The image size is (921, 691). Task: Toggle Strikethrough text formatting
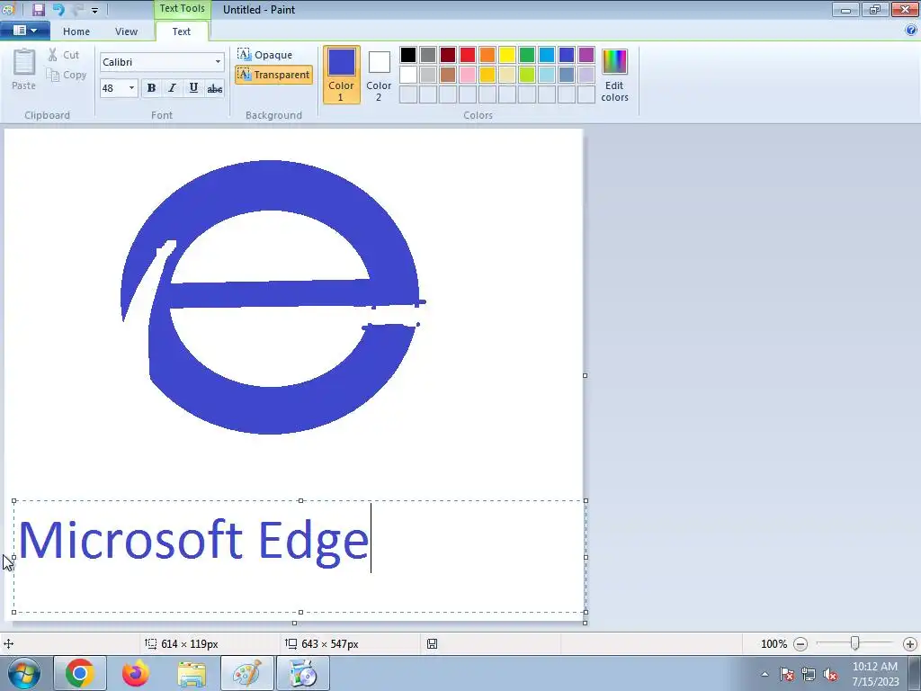(x=215, y=88)
